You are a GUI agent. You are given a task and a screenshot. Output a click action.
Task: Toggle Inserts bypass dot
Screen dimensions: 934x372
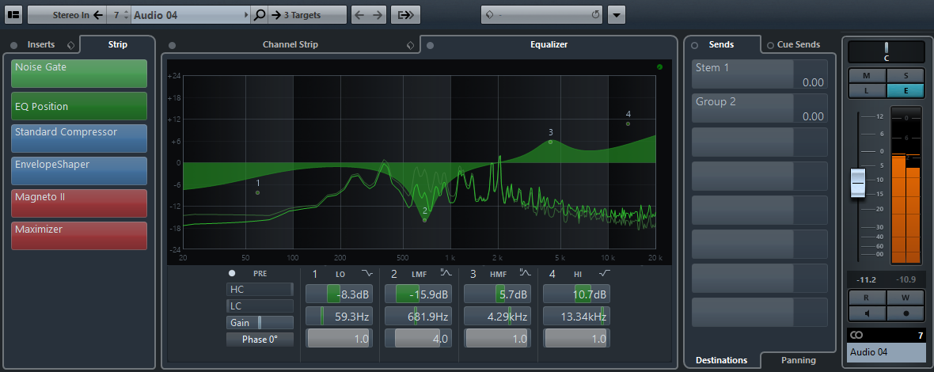click(13, 45)
